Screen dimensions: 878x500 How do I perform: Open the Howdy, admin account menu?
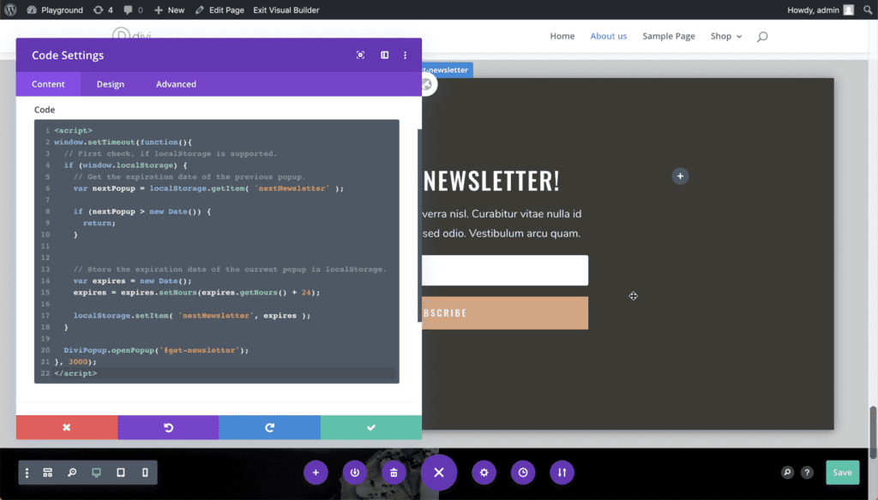click(x=821, y=10)
